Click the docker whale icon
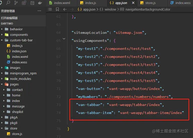 (40, 3)
